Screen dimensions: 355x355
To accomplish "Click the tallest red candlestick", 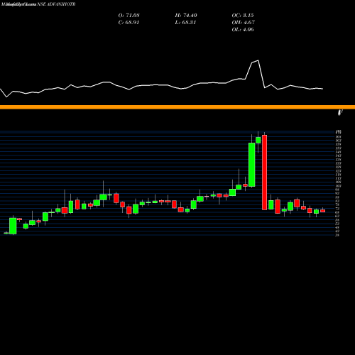I will tap(264, 173).
